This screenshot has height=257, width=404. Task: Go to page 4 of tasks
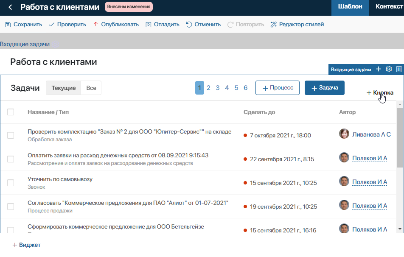coord(227,88)
